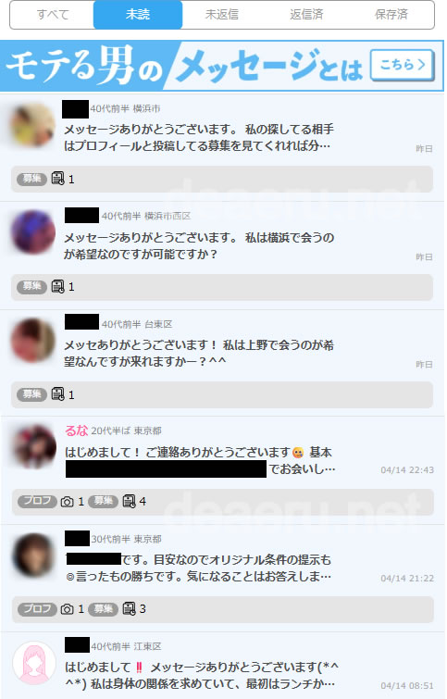Open the 横浜市 sender's profile photo

pos(32,125)
